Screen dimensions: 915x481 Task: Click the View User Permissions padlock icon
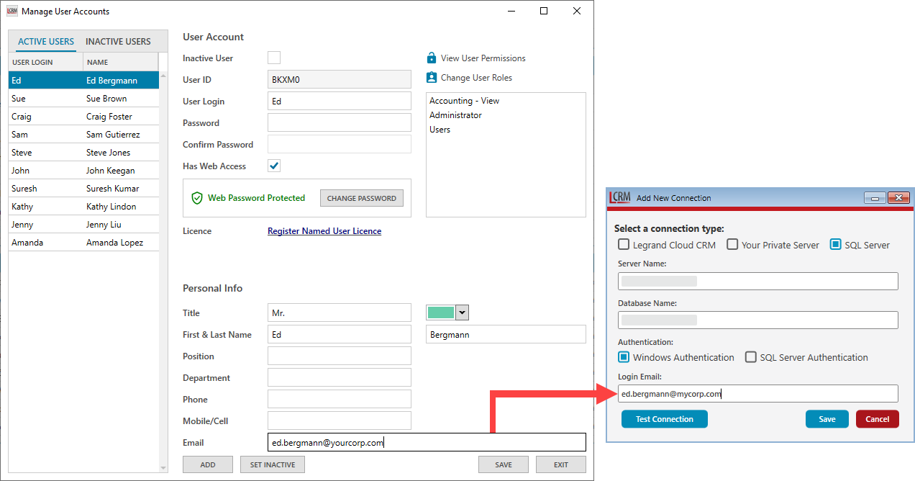432,58
